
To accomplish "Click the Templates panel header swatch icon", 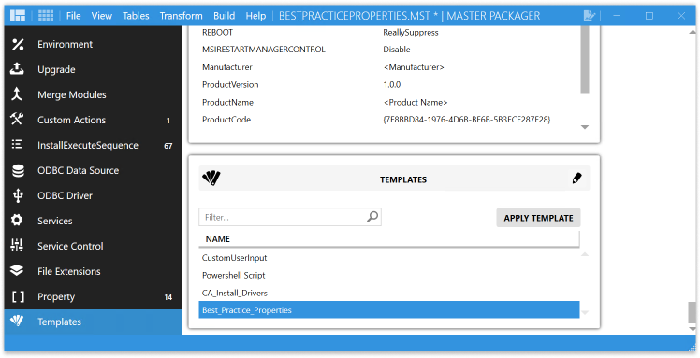I will 211,179.
